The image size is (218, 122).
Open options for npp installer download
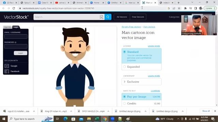pos(34,111)
